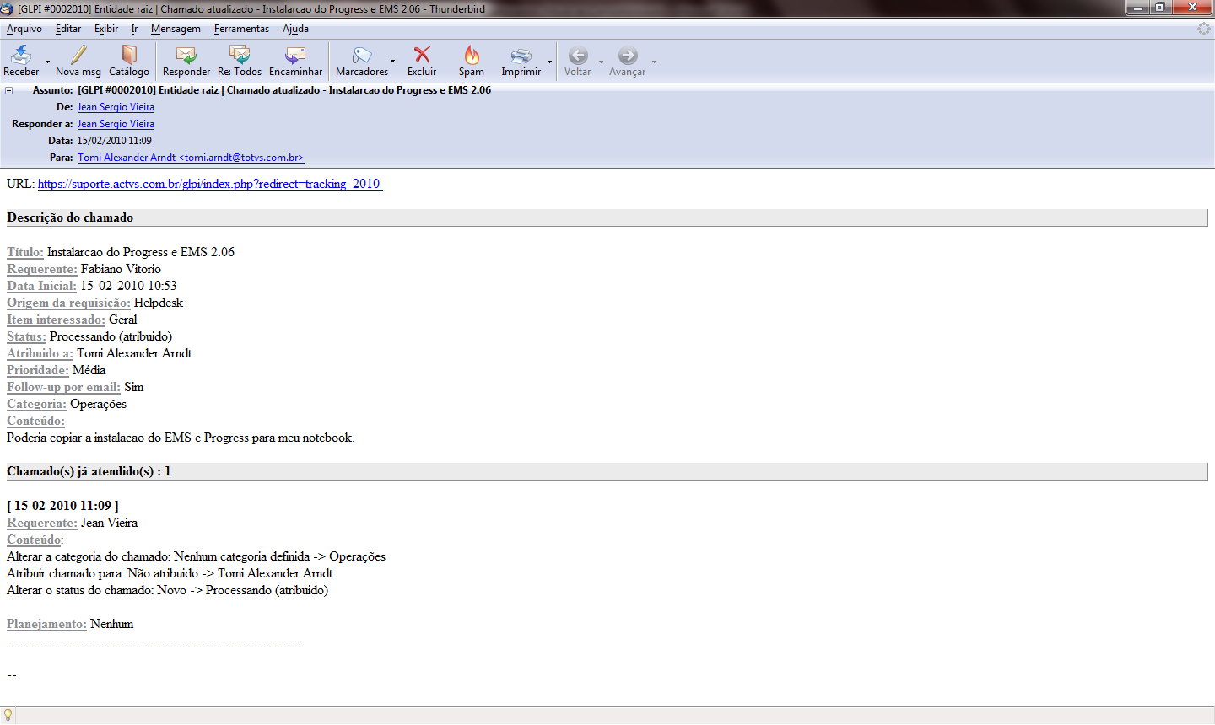Restore down the Thunderbird window
The image size is (1215, 725).
(x=1160, y=8)
